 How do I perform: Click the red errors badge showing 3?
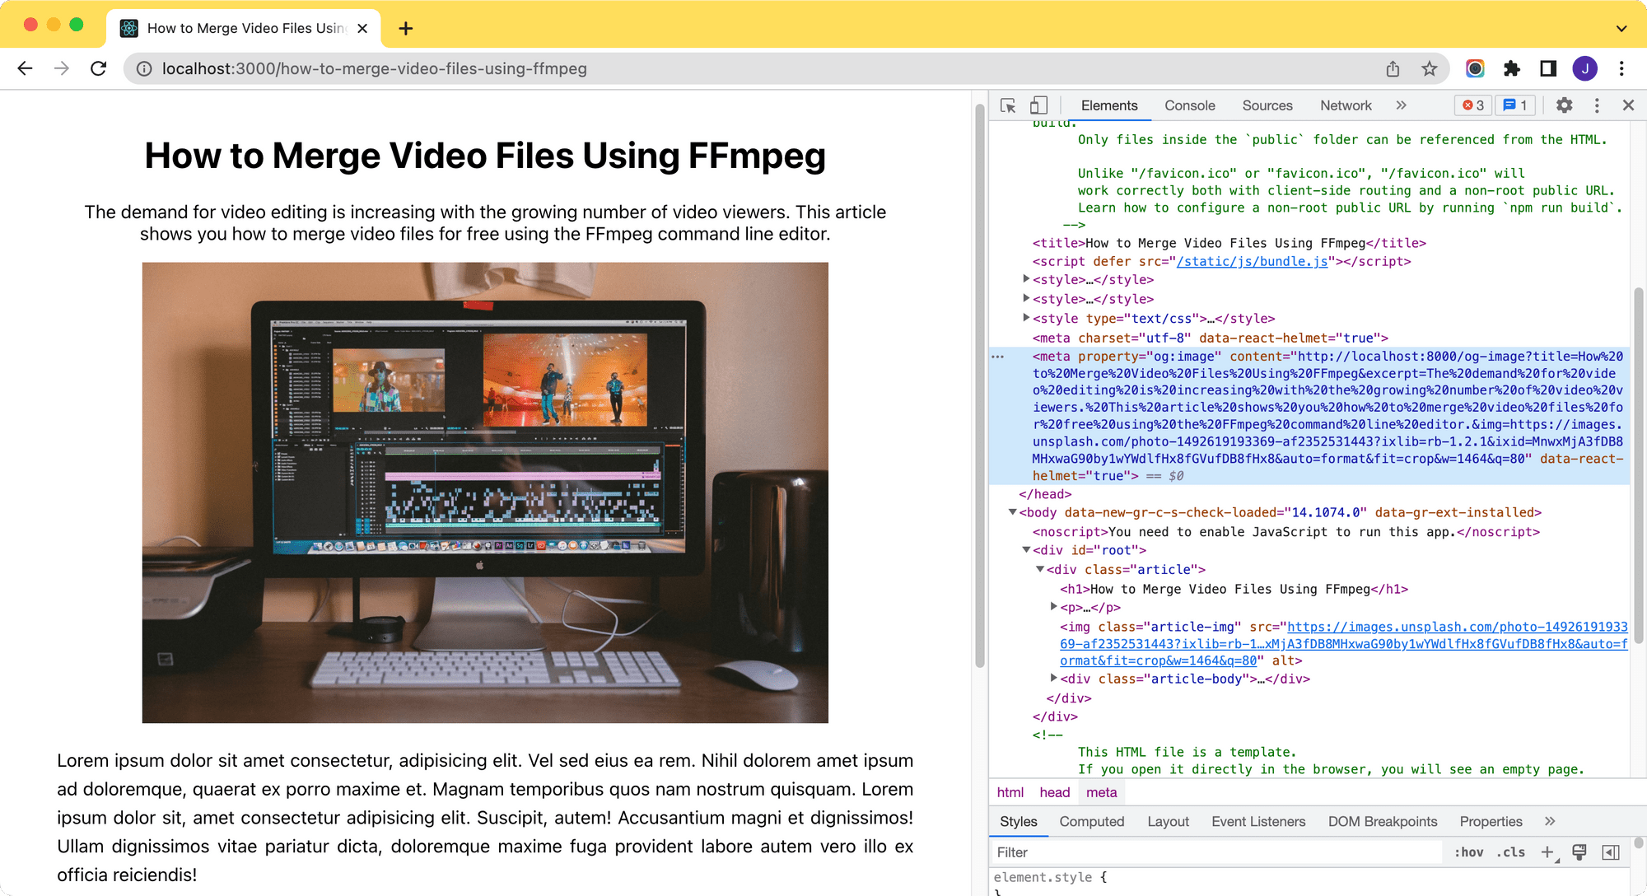tap(1473, 105)
